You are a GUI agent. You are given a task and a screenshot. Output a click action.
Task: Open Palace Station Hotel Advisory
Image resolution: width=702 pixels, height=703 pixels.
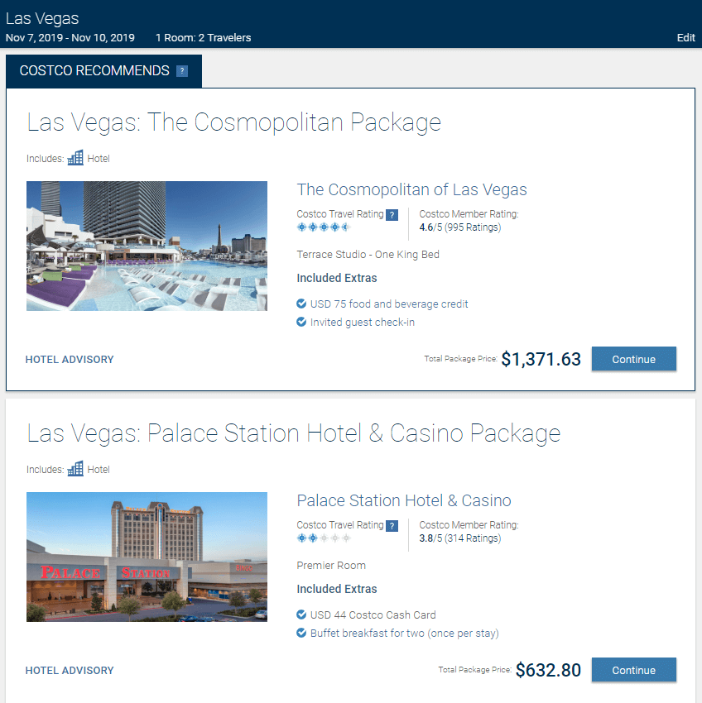[x=70, y=671]
